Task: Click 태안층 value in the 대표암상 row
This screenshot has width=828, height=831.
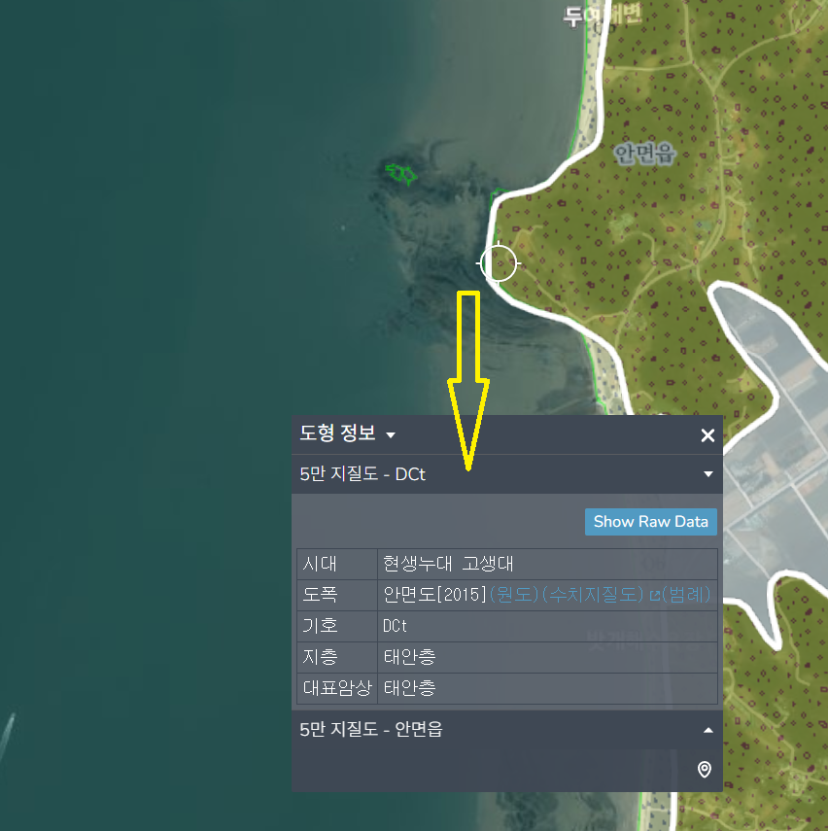Action: [x=409, y=688]
